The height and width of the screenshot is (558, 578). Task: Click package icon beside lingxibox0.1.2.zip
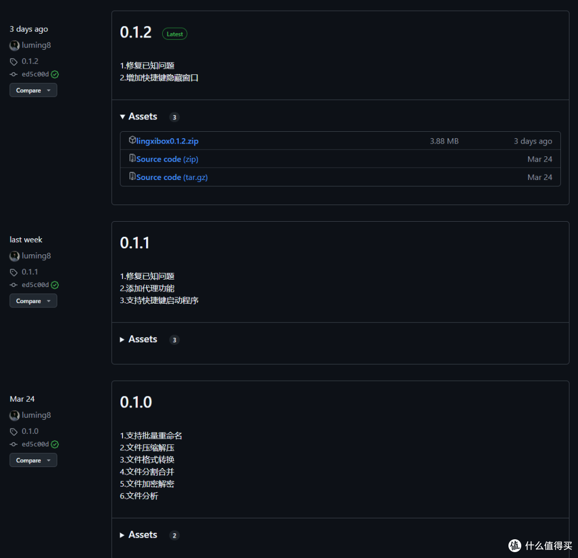coord(132,140)
